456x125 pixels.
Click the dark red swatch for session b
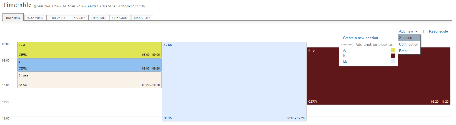coord(393,55)
